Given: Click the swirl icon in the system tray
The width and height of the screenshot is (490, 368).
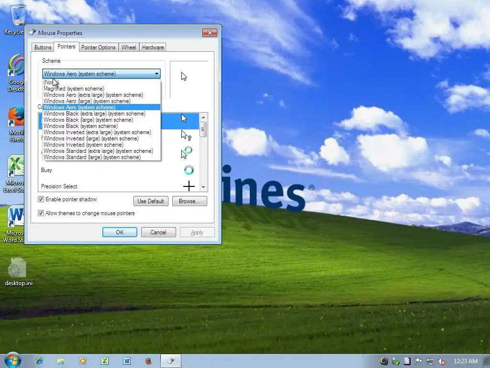Looking at the screenshot, I should [384, 361].
